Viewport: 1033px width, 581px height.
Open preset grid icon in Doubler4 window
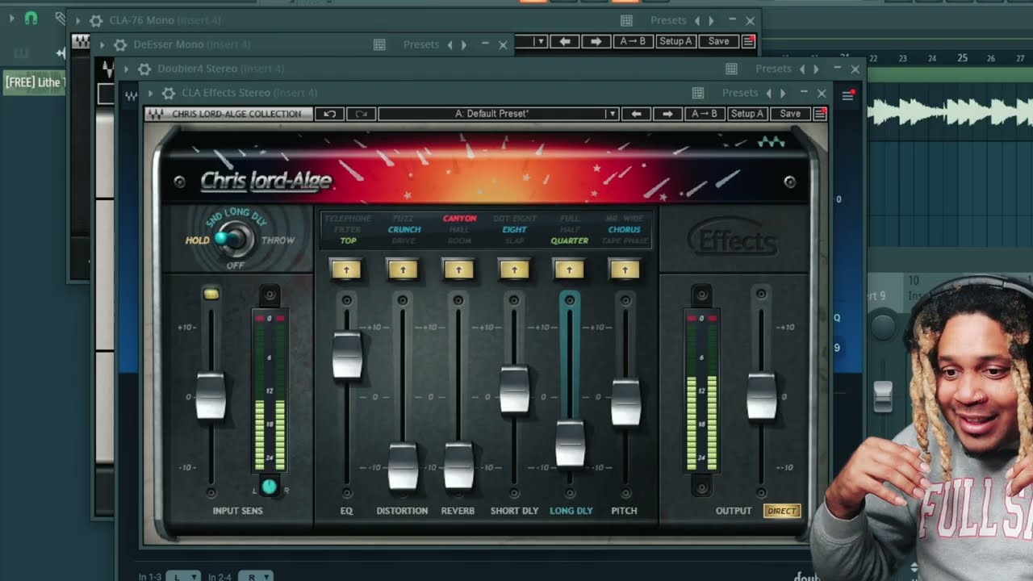pyautogui.click(x=731, y=69)
